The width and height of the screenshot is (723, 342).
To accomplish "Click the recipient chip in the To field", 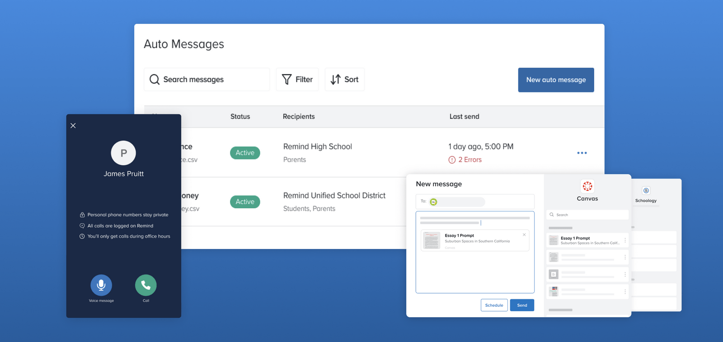I will (457, 202).
